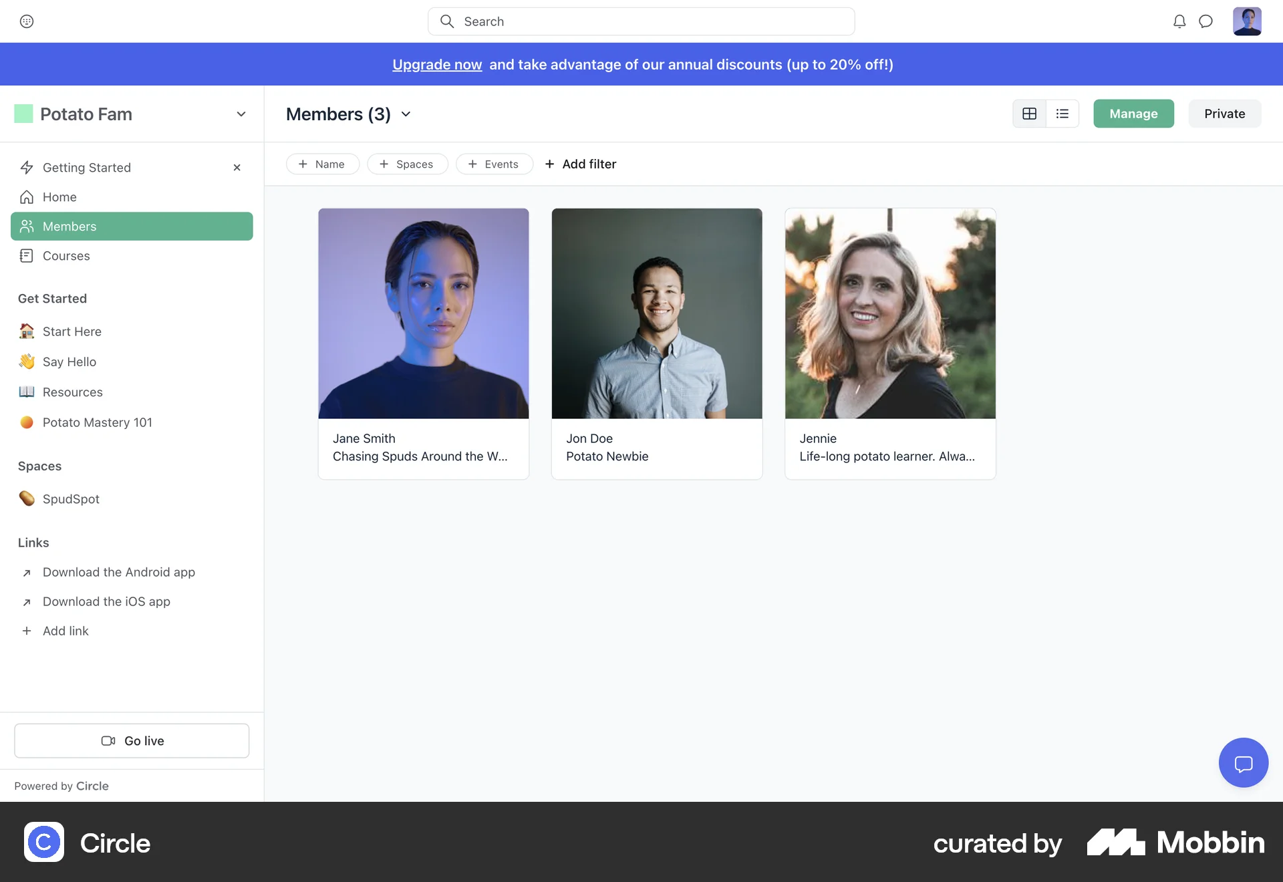
Task: Open the chat bubble icon in the top bar
Action: [1206, 21]
